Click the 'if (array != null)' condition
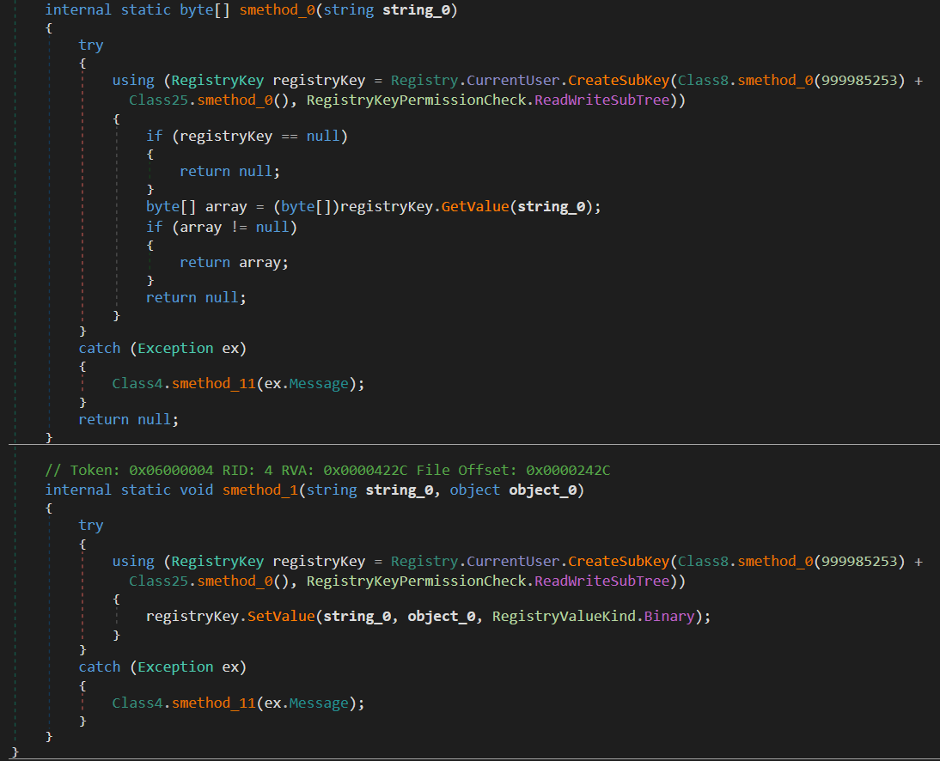 (x=222, y=227)
